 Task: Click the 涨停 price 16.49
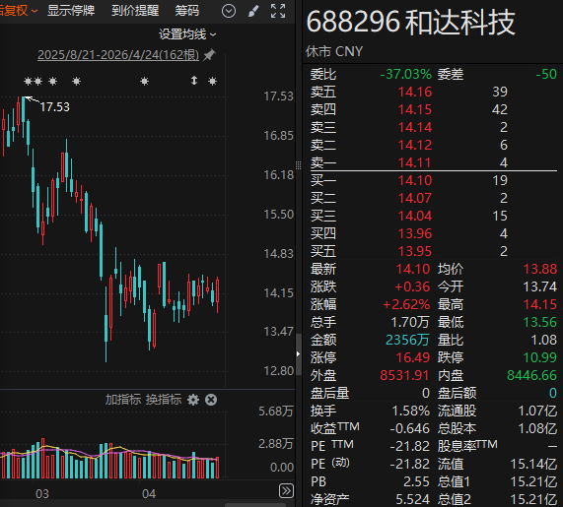pyautogui.click(x=413, y=357)
